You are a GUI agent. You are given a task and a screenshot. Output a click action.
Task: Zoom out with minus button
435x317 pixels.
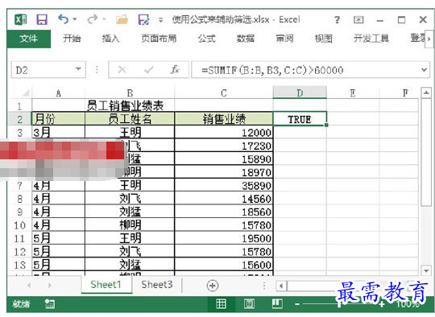(x=297, y=304)
